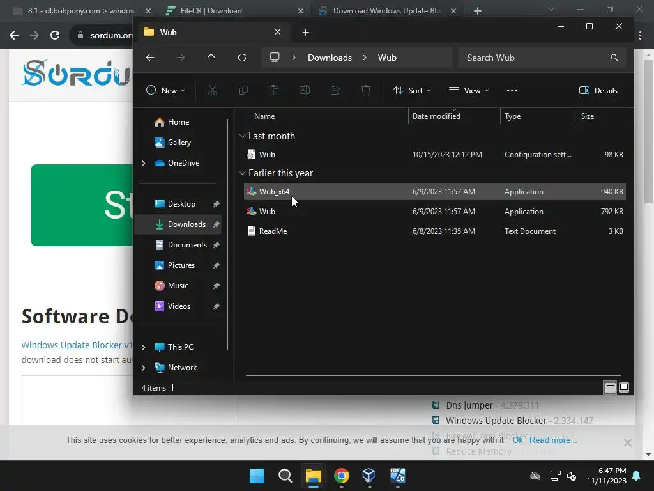Click the search magnifier in Search Wub box
This screenshot has width=654, height=491.
click(x=614, y=58)
